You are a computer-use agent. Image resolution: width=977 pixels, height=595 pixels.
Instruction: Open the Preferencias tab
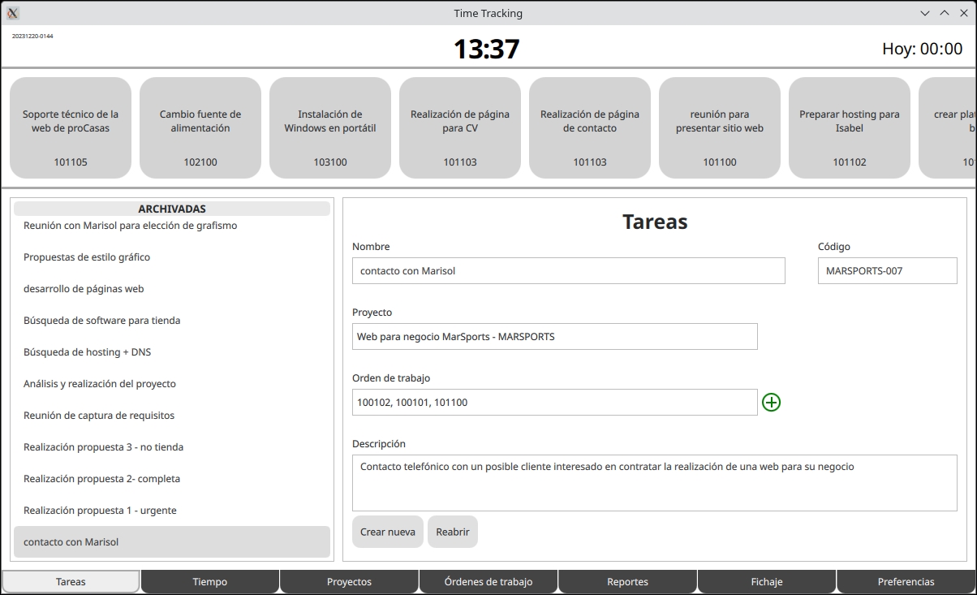point(906,581)
